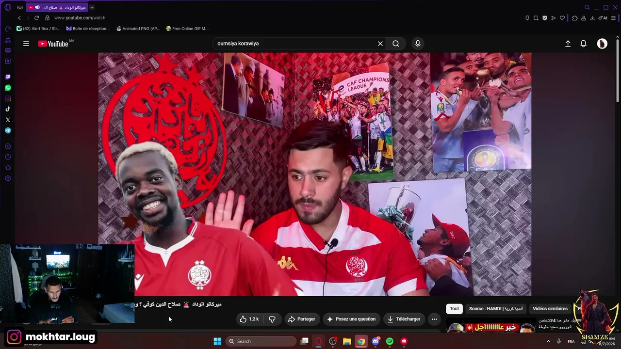This screenshot has height=349, width=621.
Task: Open the Opera main menu logo
Action: 8,7
